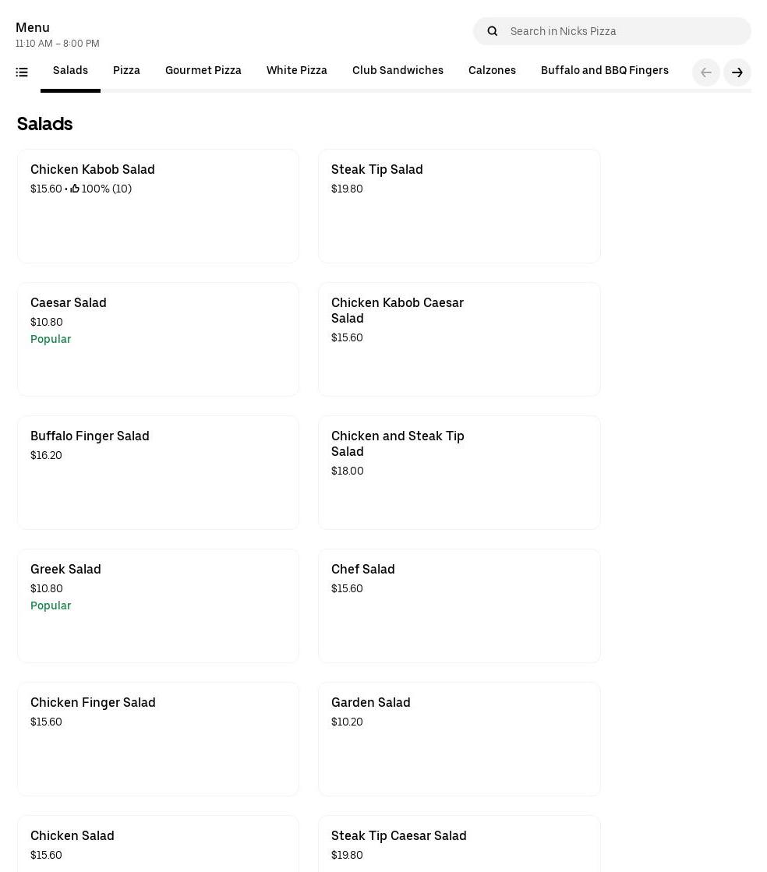Select the Calzones tab
This screenshot has height=872, width=767.
[492, 71]
